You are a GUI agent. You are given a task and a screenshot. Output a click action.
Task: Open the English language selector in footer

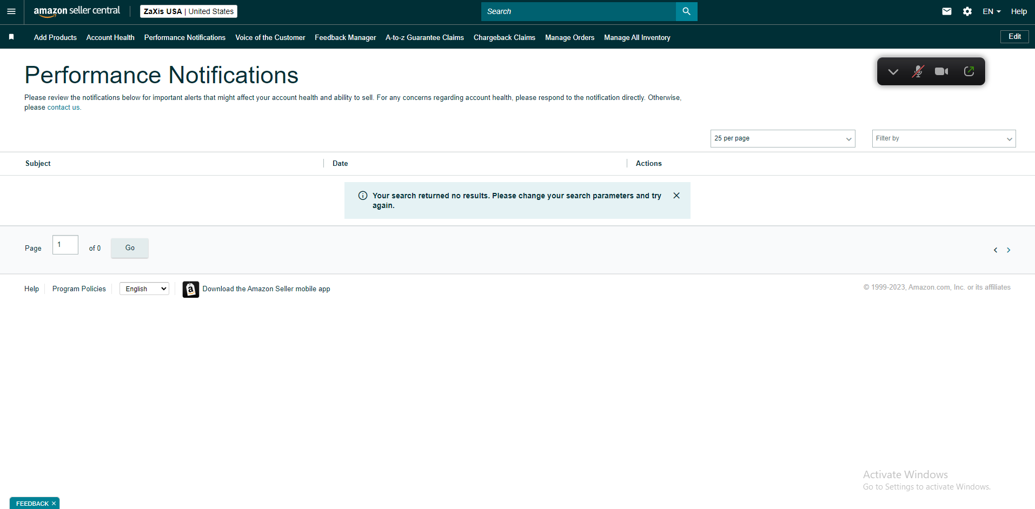144,289
